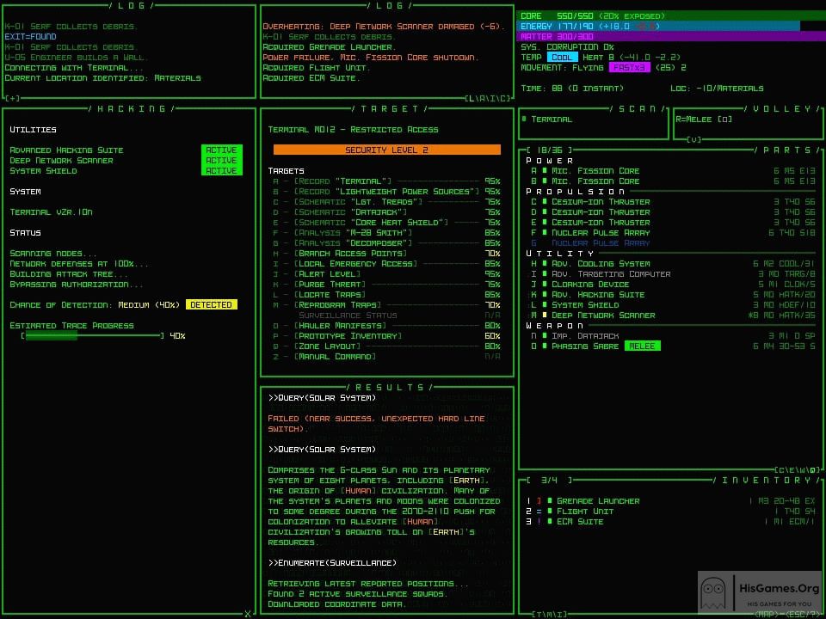Click status square beside Adv. Cooling System

(544, 264)
